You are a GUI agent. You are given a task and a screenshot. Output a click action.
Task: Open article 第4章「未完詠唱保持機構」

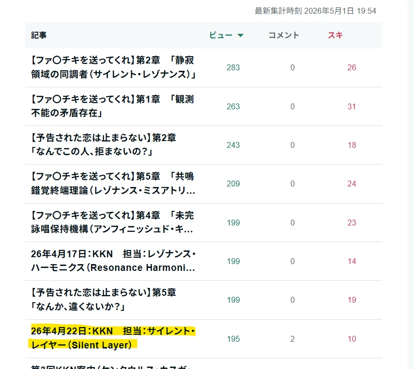[x=112, y=222]
